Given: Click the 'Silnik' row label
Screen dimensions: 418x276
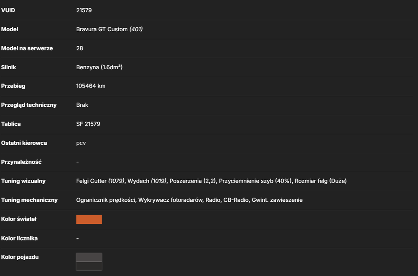Looking at the screenshot, I should pos(8,67).
